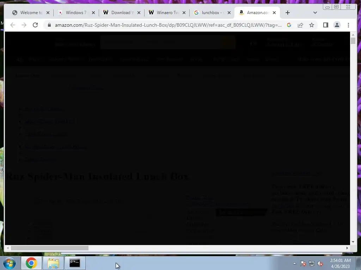Viewport: 361px width, 270px height.
Task: Open the Chrome profile menu
Action: tap(337, 25)
